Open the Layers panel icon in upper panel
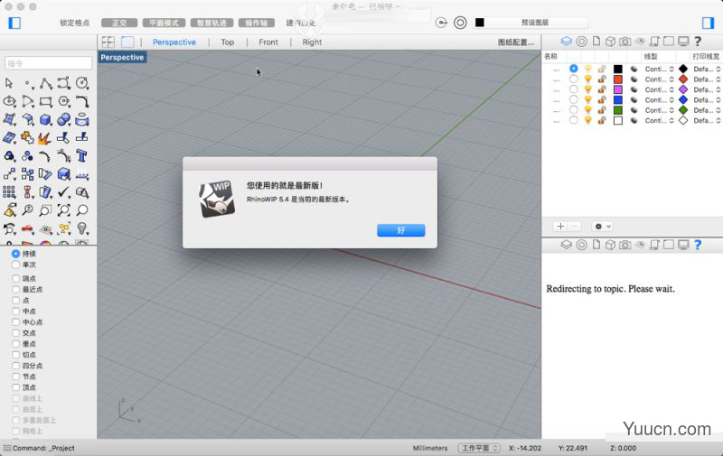This screenshot has width=723, height=456. point(567,42)
